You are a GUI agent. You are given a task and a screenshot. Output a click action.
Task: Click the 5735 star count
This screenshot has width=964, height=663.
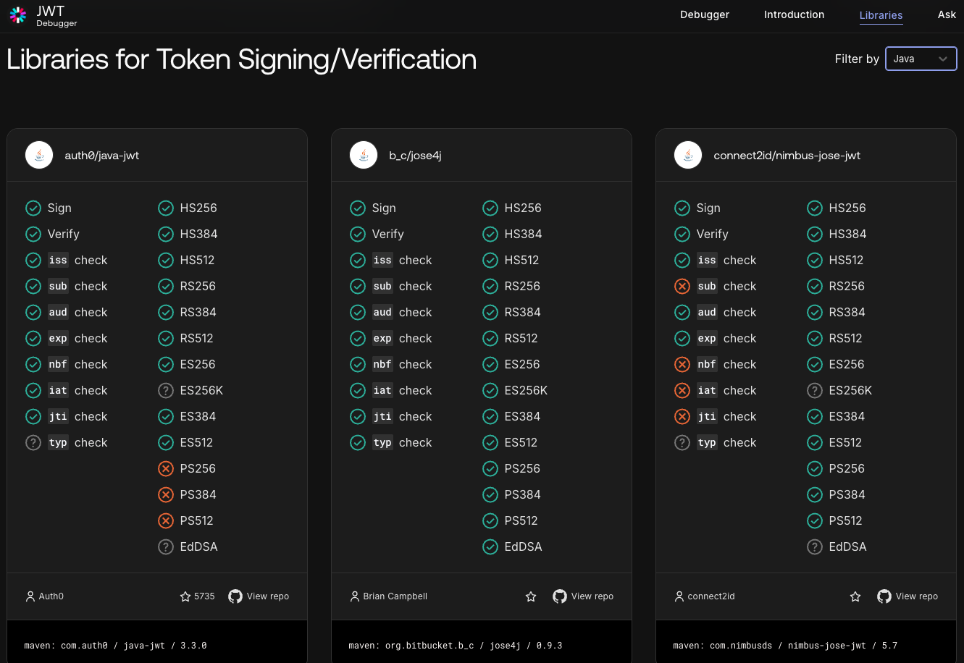(204, 596)
